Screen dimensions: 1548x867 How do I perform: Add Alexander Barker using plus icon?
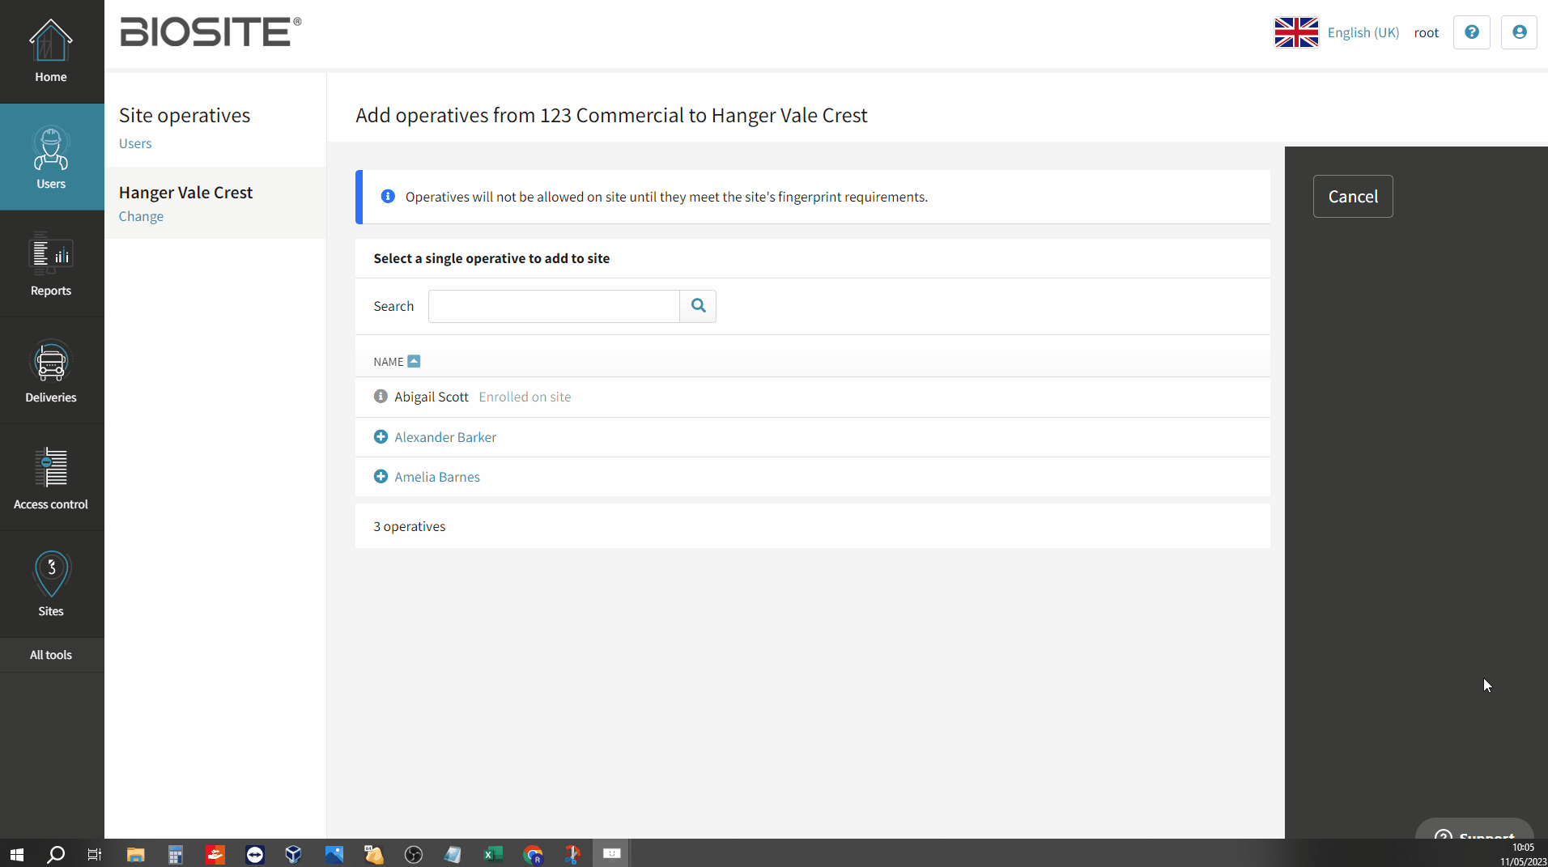pos(381,437)
